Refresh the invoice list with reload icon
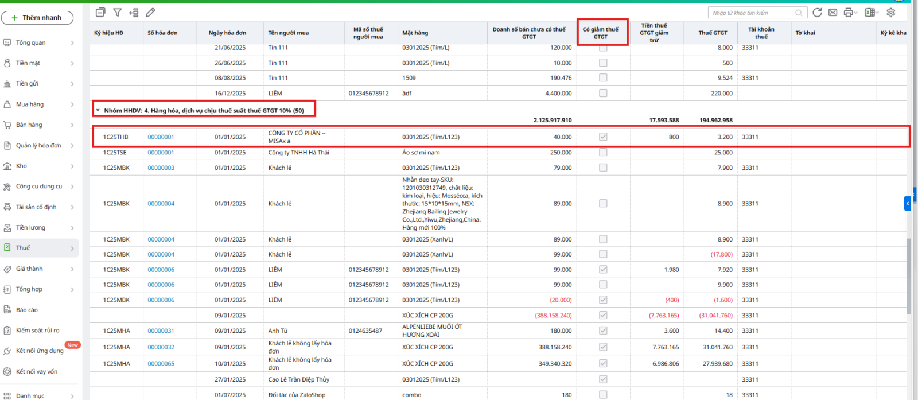The image size is (918, 400). point(817,12)
